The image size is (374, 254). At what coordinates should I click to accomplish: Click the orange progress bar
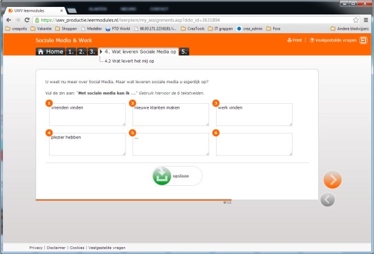click(x=134, y=200)
